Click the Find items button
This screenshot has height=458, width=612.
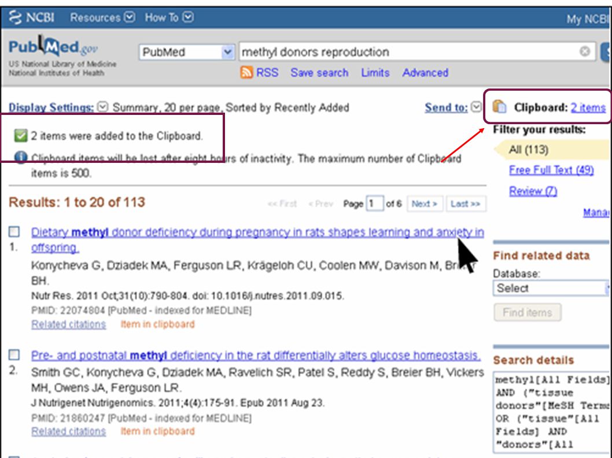point(528,312)
